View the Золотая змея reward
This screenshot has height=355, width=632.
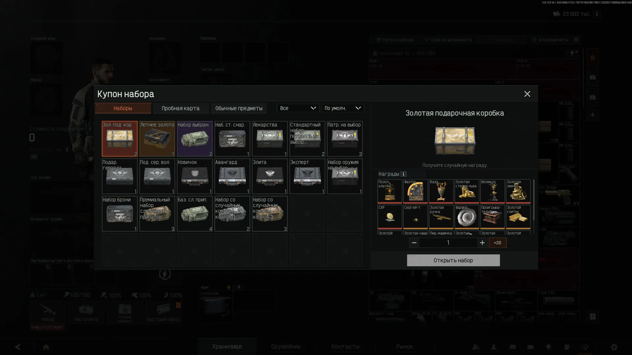518,191
